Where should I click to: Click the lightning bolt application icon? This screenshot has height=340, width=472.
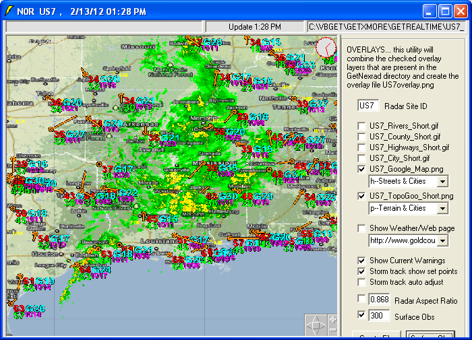[9, 11]
